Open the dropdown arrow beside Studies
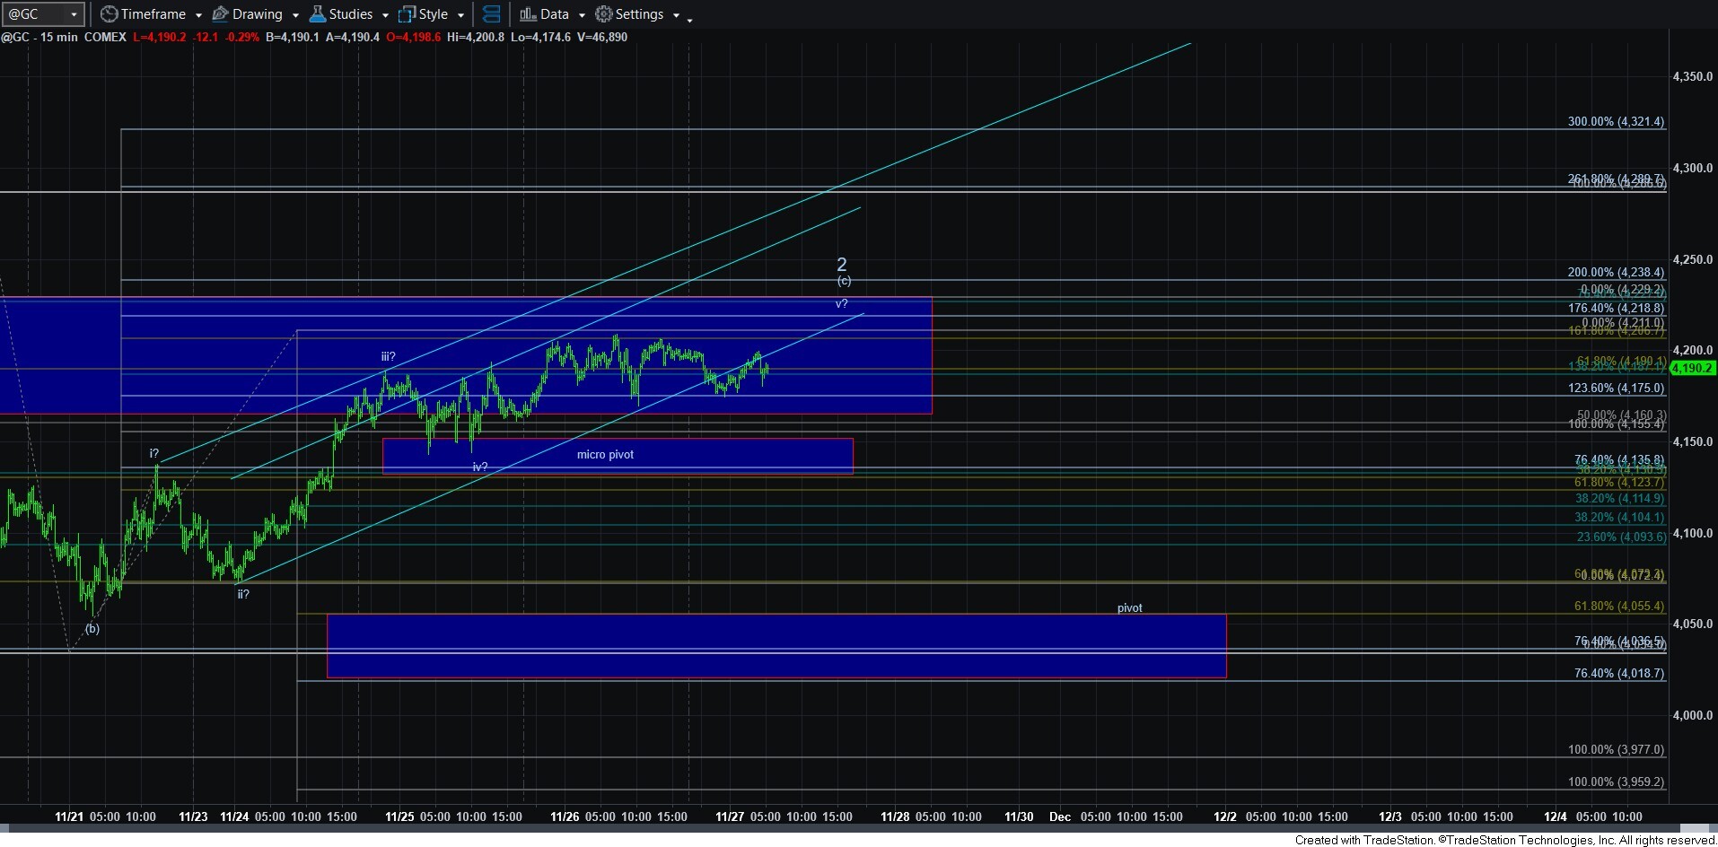Viewport: 1718px width, 847px height. pyautogui.click(x=385, y=15)
